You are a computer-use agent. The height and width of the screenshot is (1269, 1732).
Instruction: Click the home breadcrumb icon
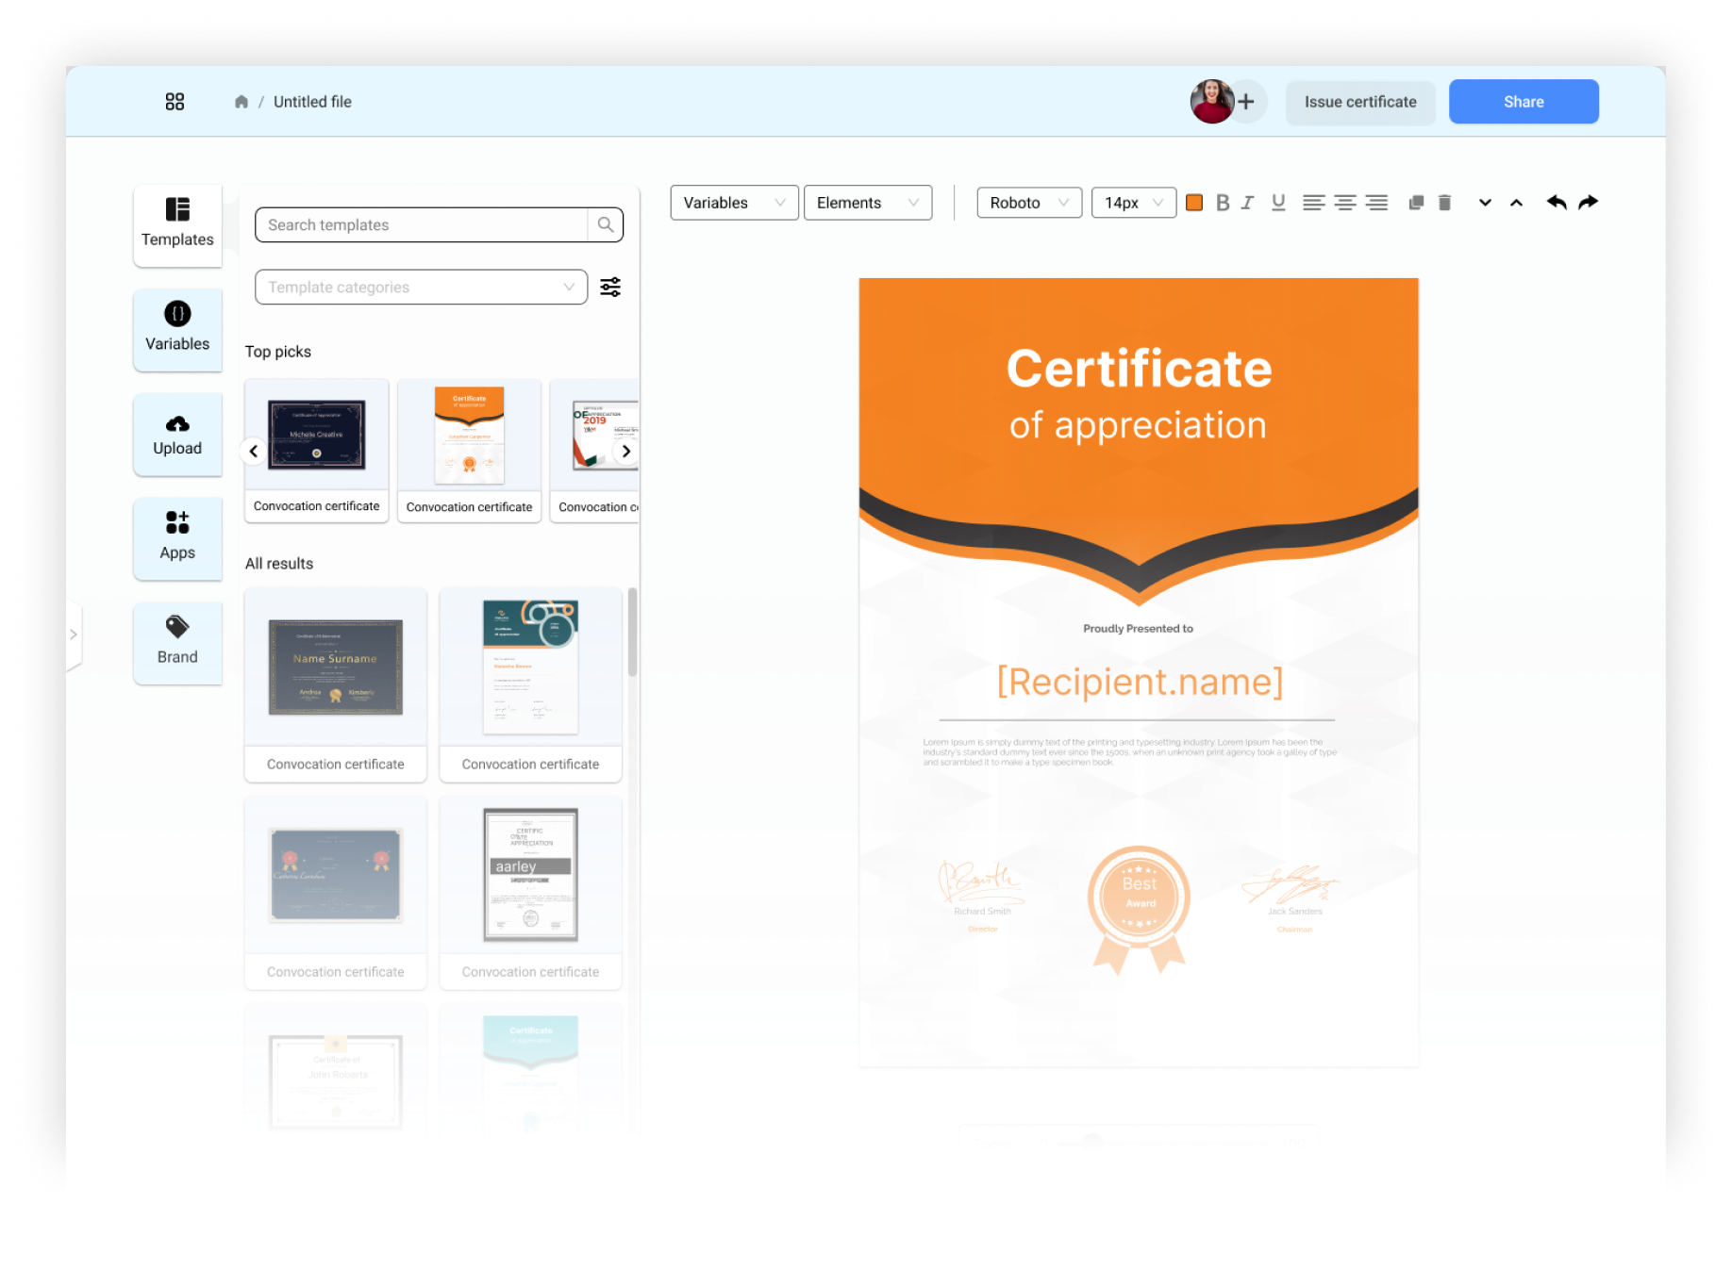click(241, 102)
